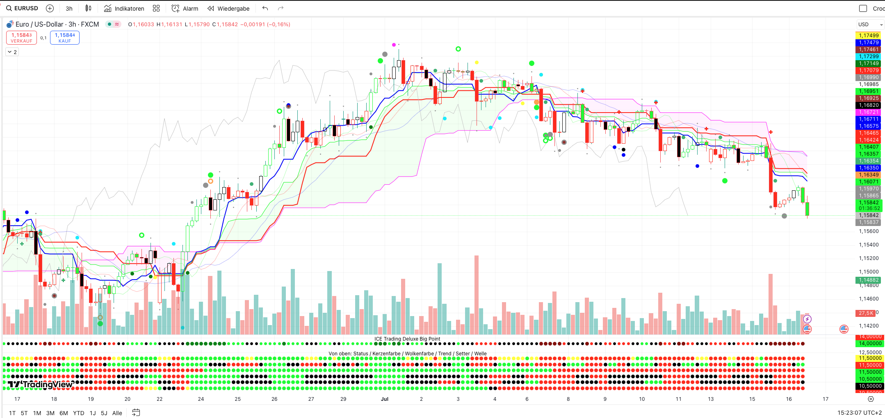This screenshot has height=418, width=885.
Task: Open chart settings hexagon icon
Action: 871,399
